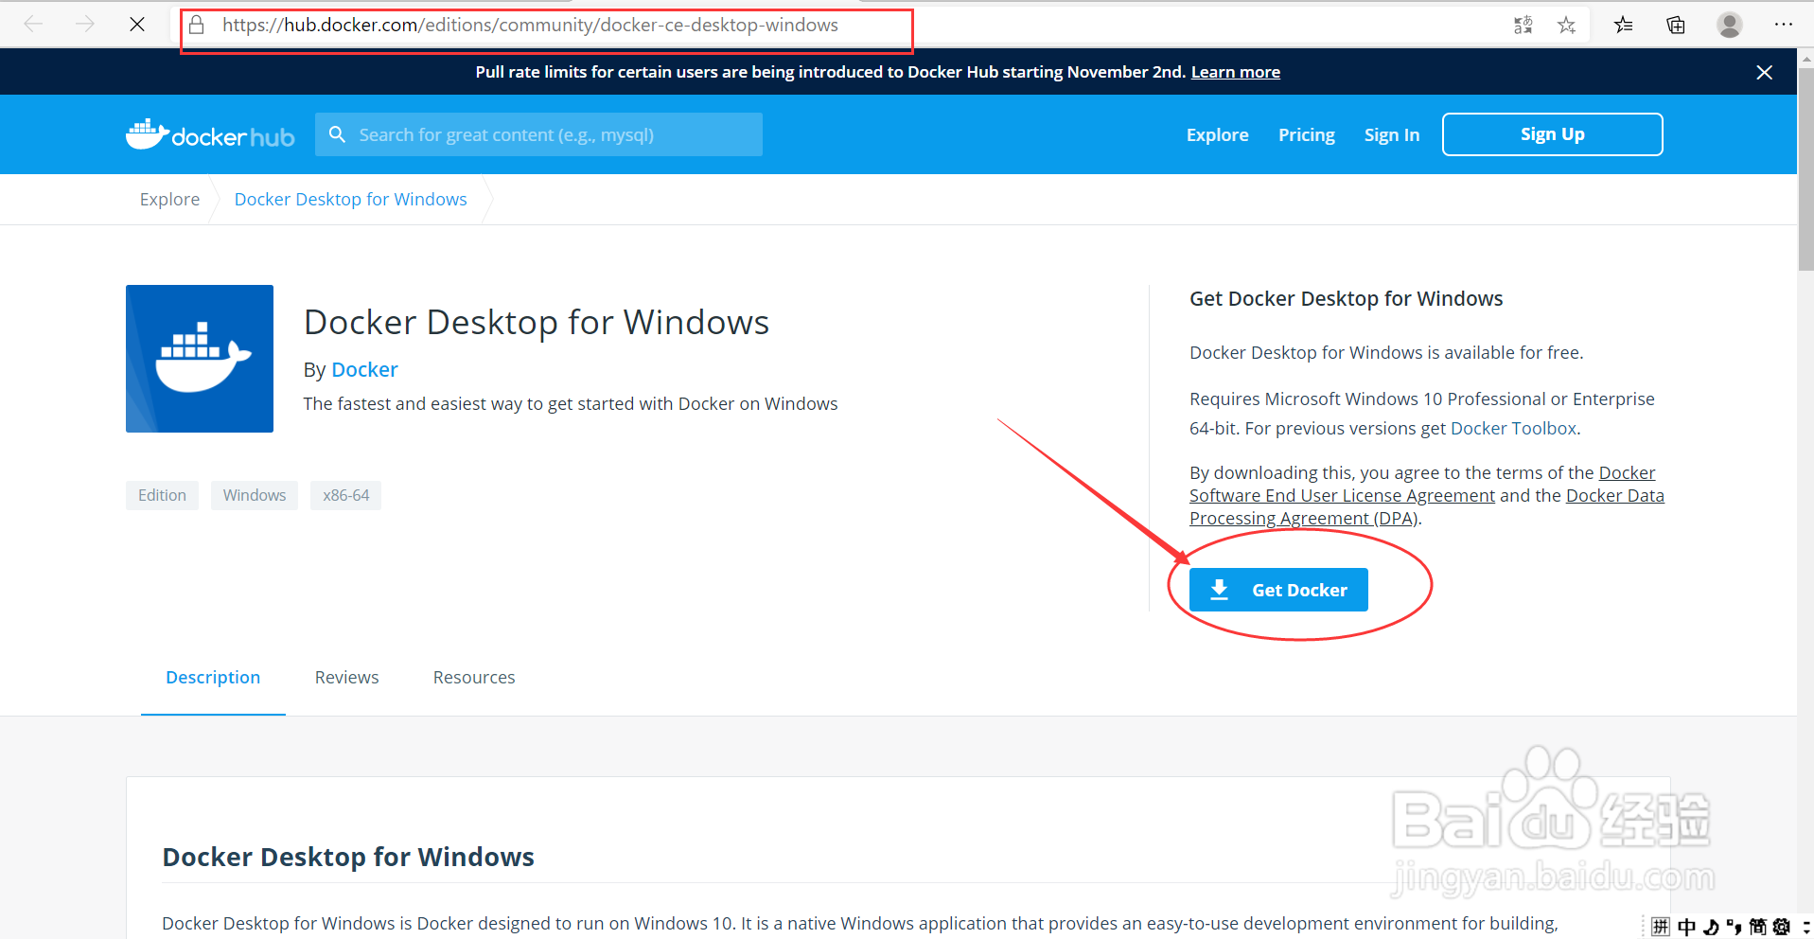
Task: Click the Docker whale product thumbnail
Action: tap(200, 359)
